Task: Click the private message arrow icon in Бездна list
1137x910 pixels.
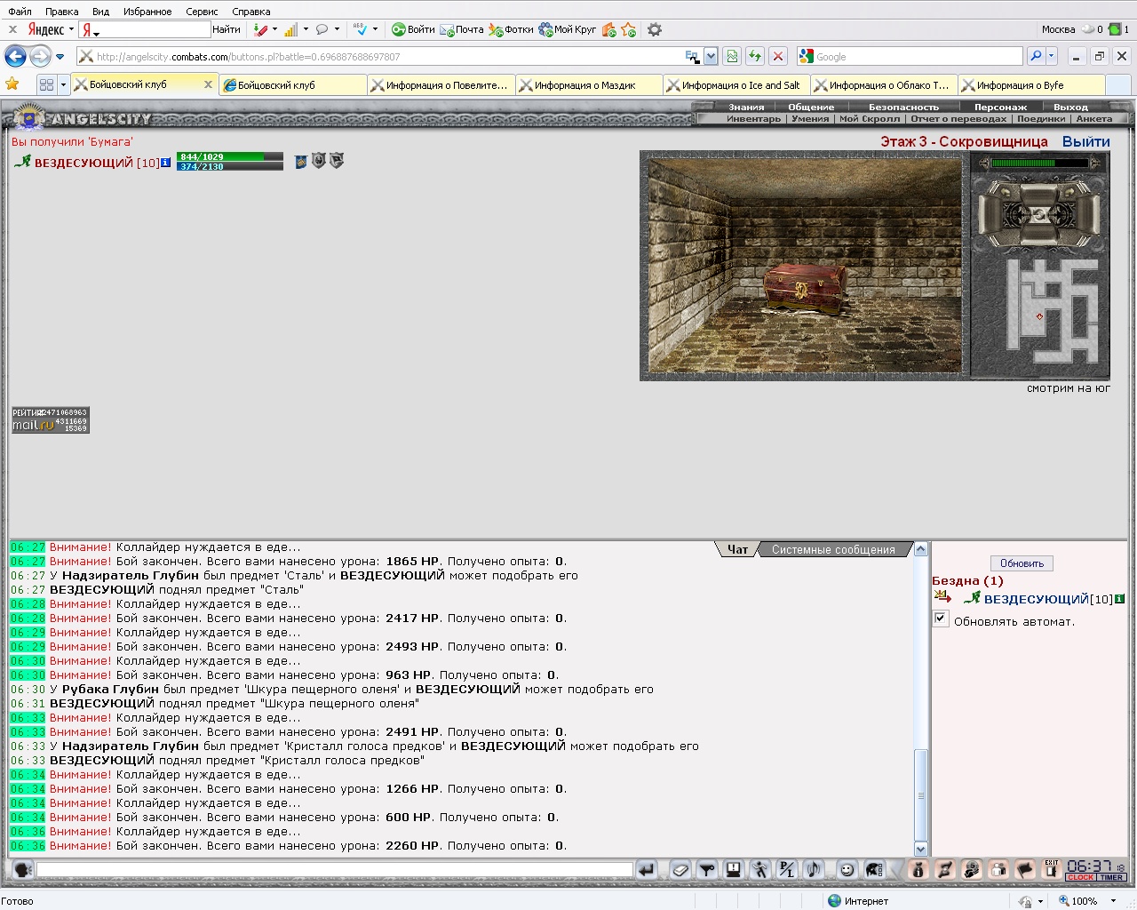Action: click(942, 596)
